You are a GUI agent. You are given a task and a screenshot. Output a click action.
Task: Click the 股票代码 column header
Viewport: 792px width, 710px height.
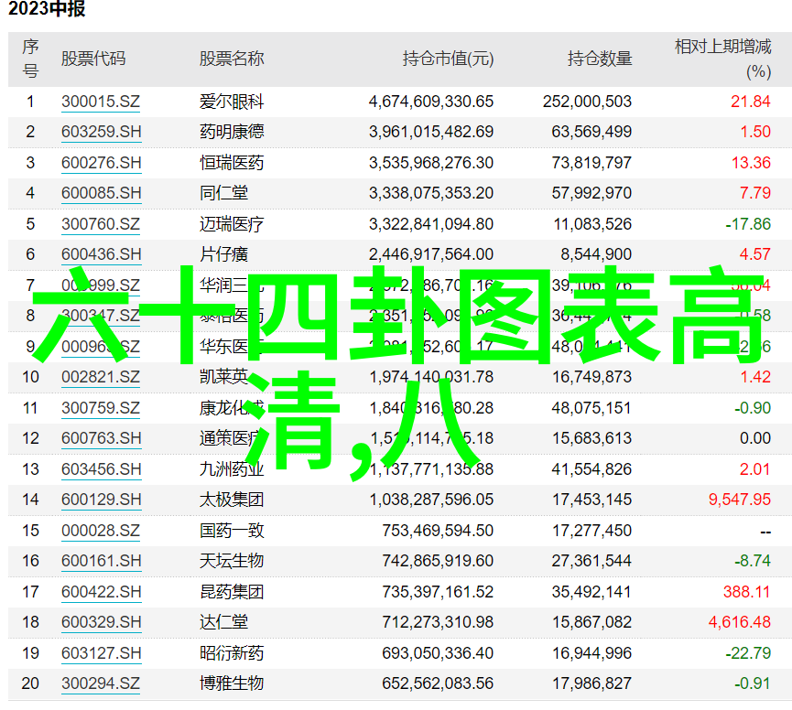click(x=93, y=59)
